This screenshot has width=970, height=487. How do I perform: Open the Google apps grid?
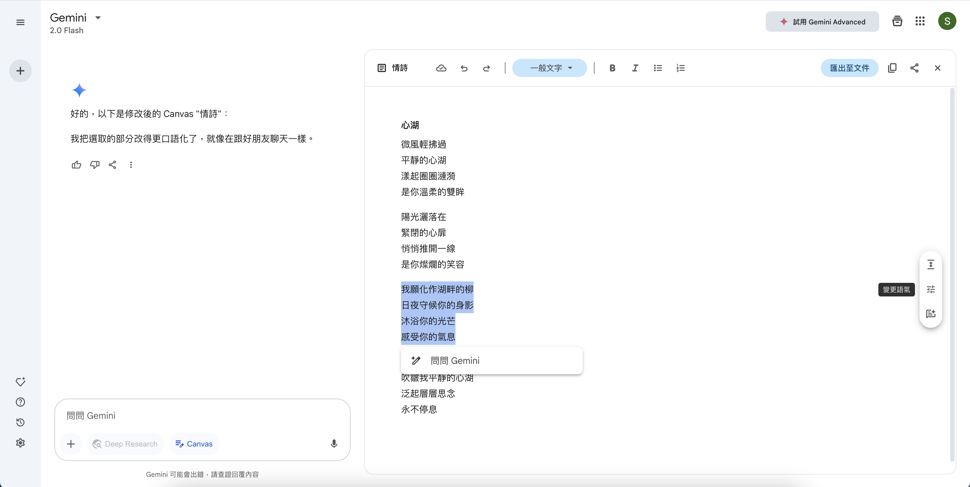coord(920,21)
